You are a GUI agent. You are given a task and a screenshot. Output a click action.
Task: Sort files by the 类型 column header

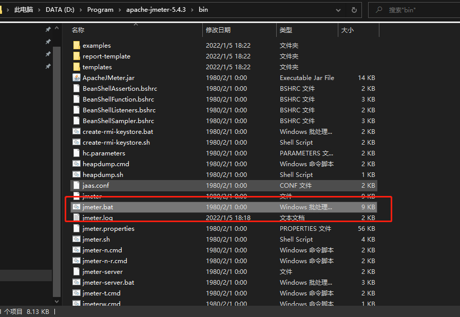286,30
